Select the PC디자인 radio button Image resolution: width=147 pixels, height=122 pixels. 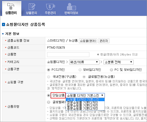point(49,70)
